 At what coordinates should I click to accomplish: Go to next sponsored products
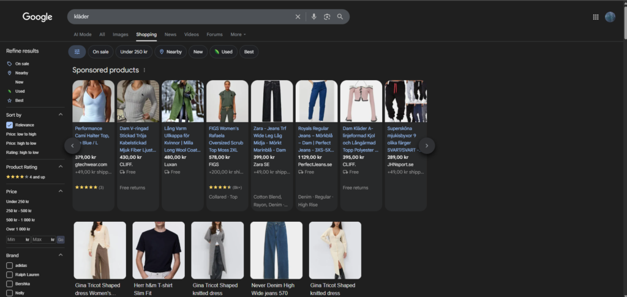[427, 145]
